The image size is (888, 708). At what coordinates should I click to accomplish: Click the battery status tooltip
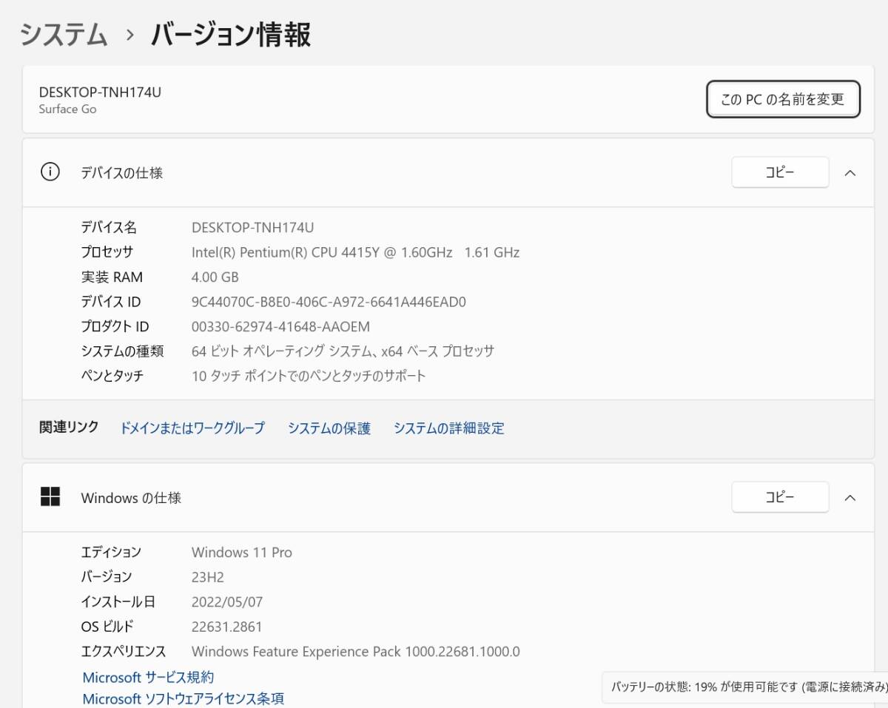745,687
